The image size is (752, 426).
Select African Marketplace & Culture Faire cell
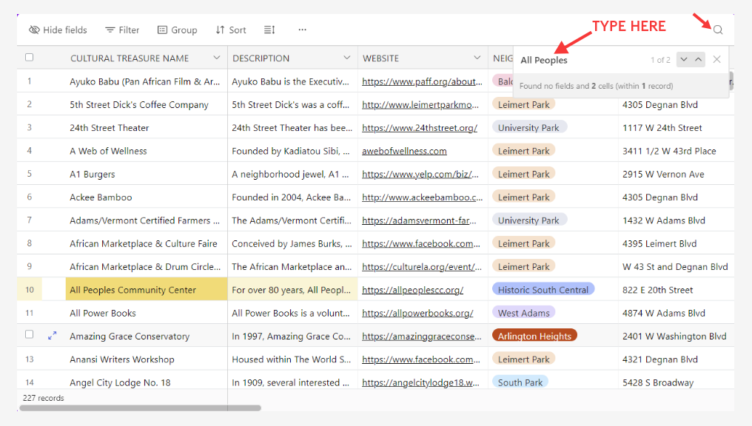click(x=147, y=243)
